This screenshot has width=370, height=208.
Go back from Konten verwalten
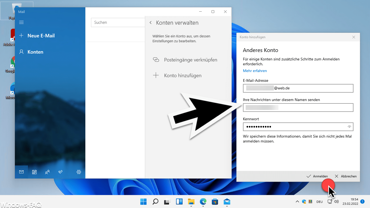151,23
